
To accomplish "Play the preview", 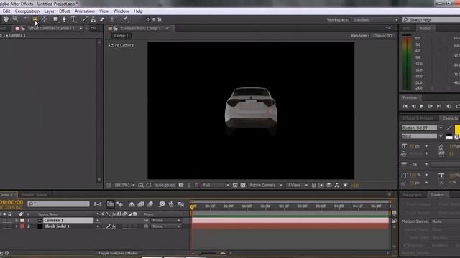I will click(x=422, y=106).
